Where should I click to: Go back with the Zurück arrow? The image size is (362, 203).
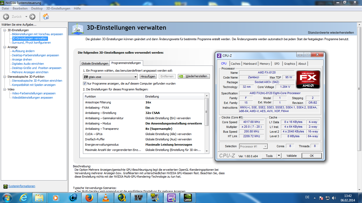click(6, 17)
